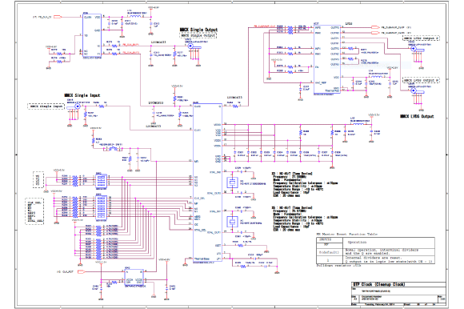
Task: Click the lower eight-position DIP switch component
Action: 101,207
